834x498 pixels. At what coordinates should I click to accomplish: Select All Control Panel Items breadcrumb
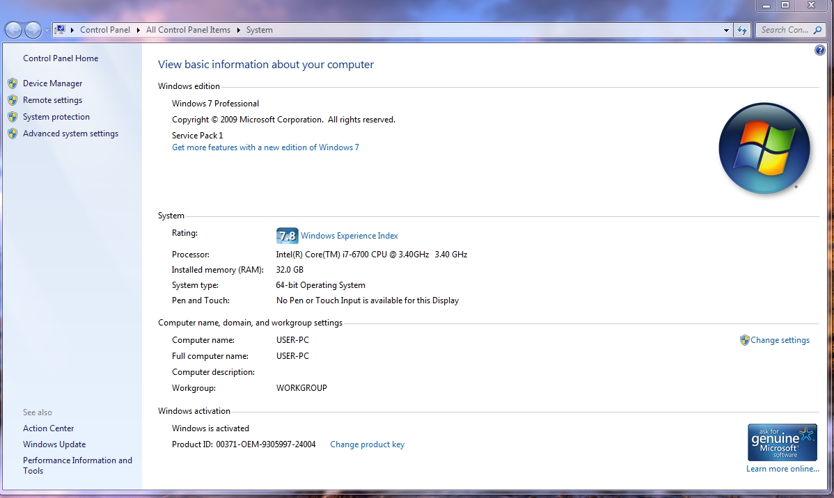(x=188, y=30)
